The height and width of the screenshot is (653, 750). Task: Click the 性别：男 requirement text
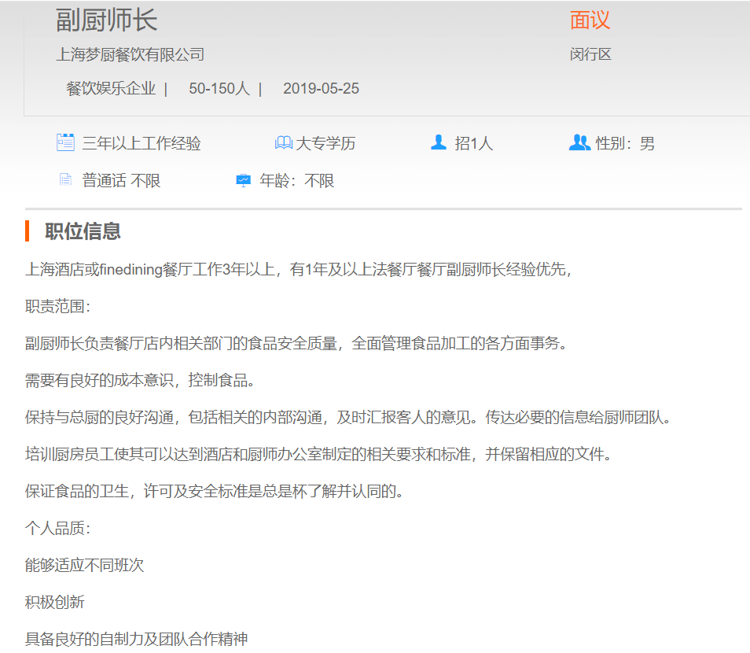[x=625, y=143]
